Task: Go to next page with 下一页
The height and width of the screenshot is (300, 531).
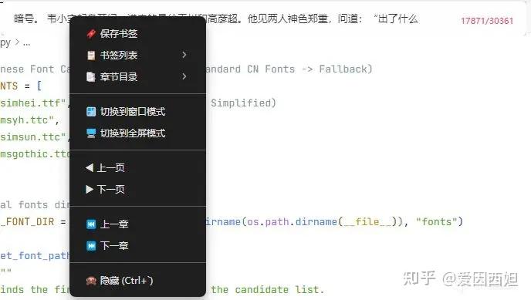Action: pyautogui.click(x=137, y=190)
